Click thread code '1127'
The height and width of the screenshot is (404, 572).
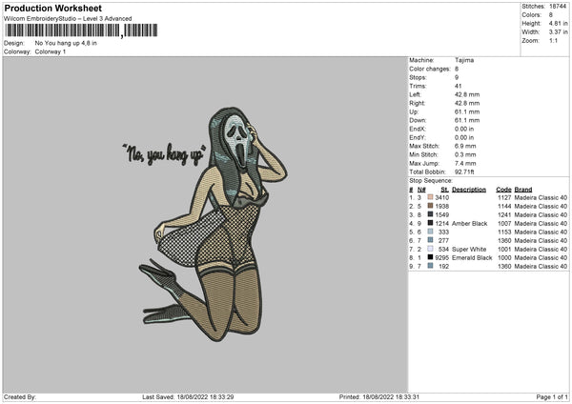pos(504,197)
